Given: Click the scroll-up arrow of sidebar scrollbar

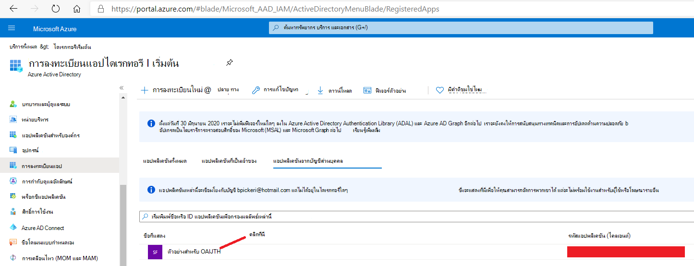Looking at the screenshot, I should click(x=123, y=98).
